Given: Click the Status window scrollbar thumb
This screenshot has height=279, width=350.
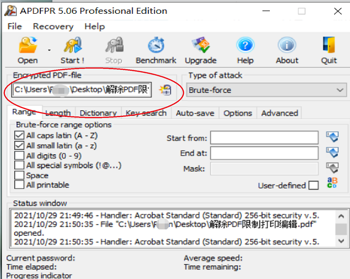Looking at the screenshot, I should pos(341,229).
